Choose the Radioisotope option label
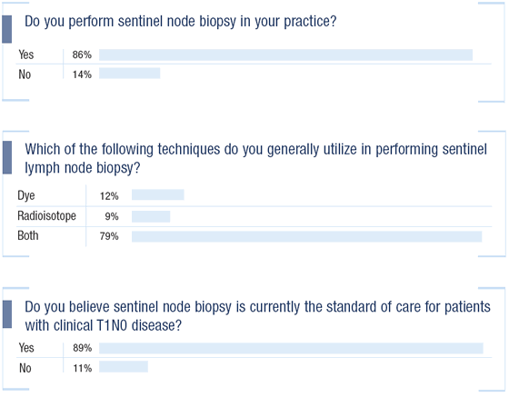 [x=46, y=216]
